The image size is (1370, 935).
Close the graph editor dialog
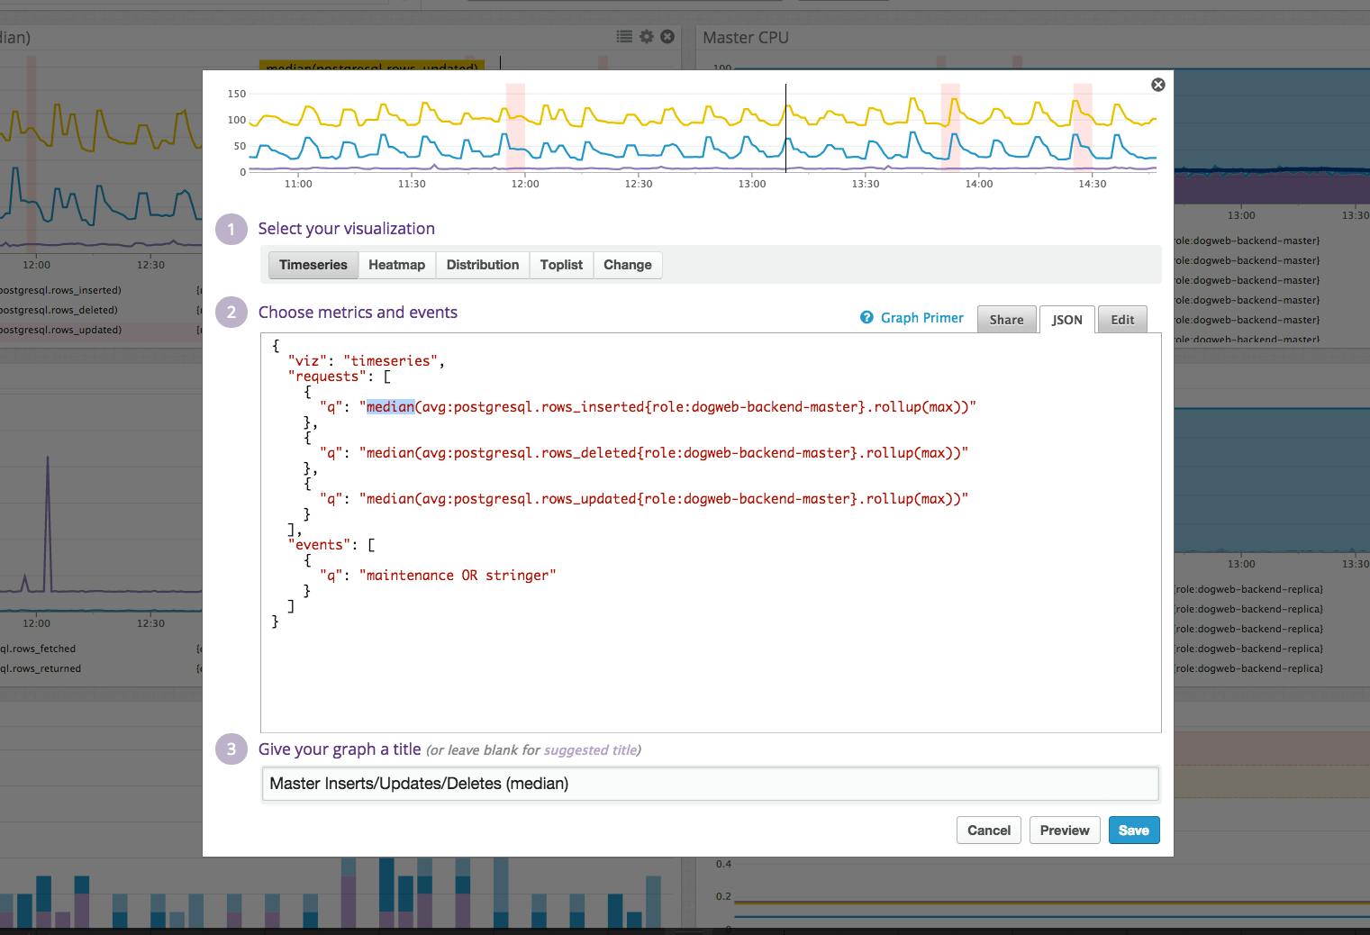coord(1158,85)
